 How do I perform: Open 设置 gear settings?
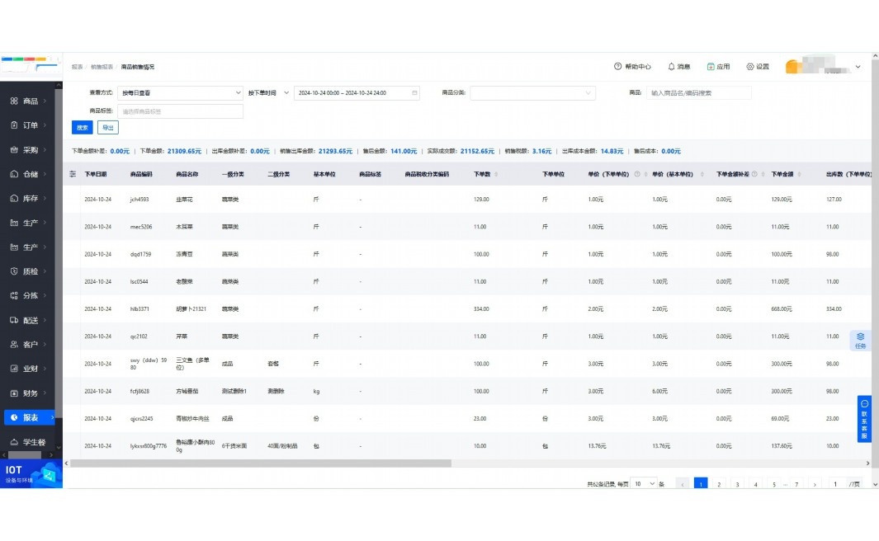coord(757,67)
